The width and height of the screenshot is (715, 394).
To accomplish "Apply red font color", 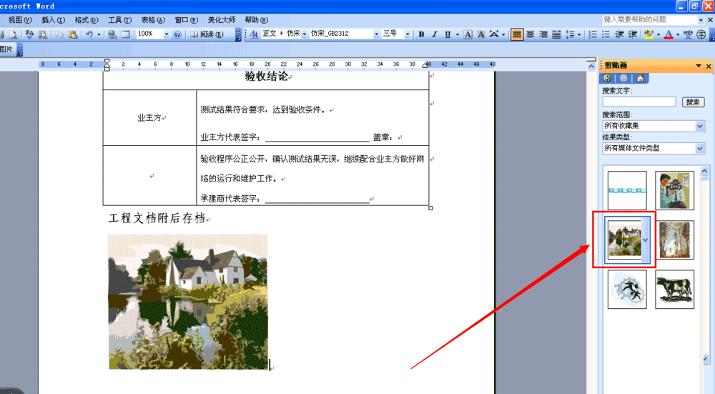I will pyautogui.click(x=669, y=34).
